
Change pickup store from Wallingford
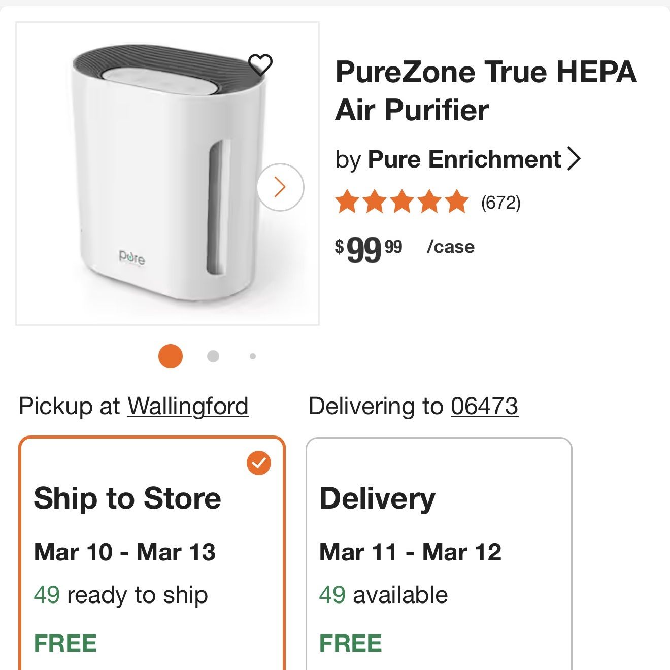coord(188,406)
